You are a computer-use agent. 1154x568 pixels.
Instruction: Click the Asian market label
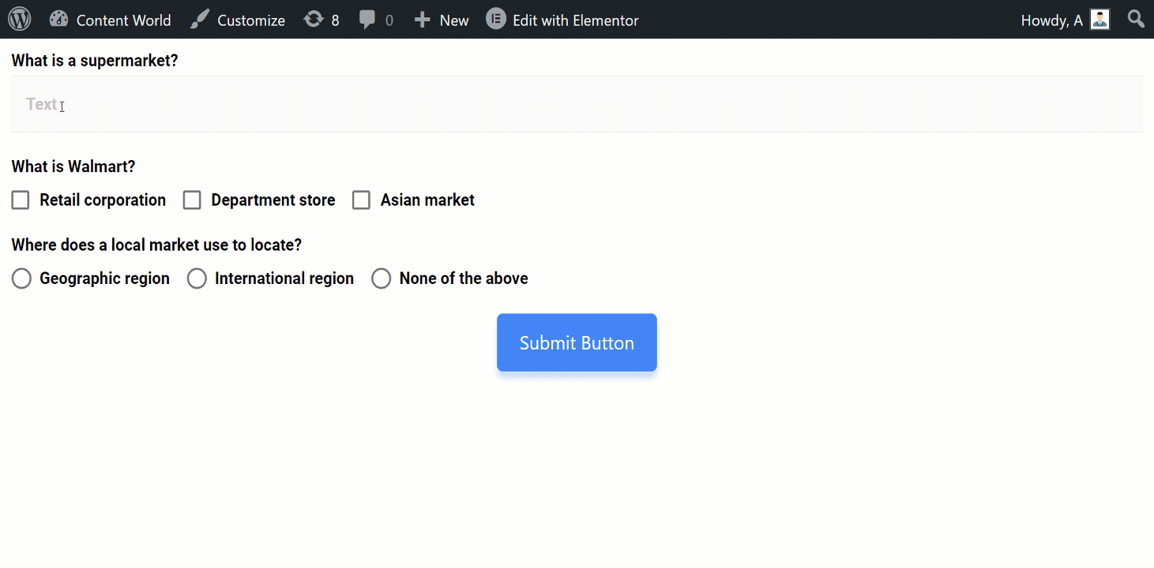(427, 200)
